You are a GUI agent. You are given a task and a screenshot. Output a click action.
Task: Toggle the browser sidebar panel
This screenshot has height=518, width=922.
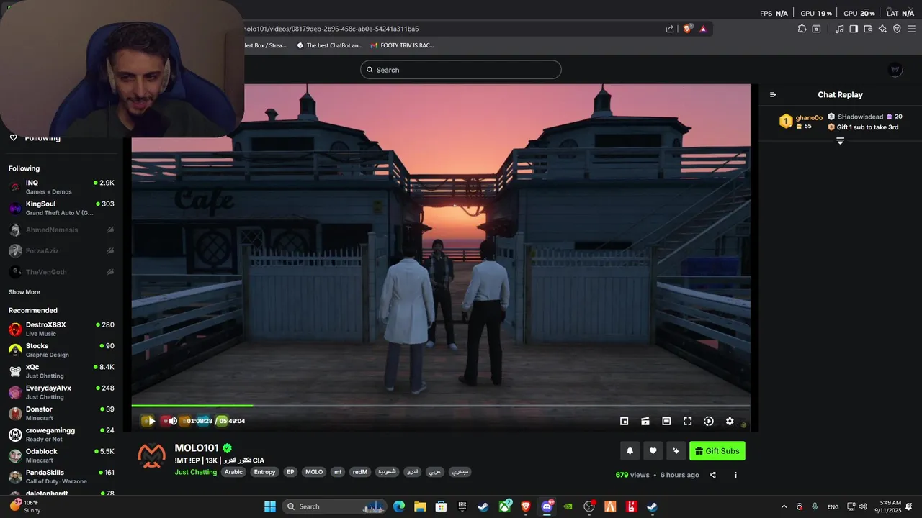854,29
